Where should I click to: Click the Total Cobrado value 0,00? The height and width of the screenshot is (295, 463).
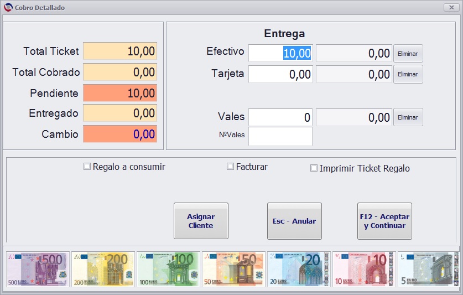[120, 72]
